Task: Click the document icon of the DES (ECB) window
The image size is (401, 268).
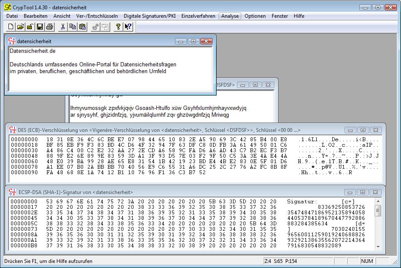Action: 13,130
